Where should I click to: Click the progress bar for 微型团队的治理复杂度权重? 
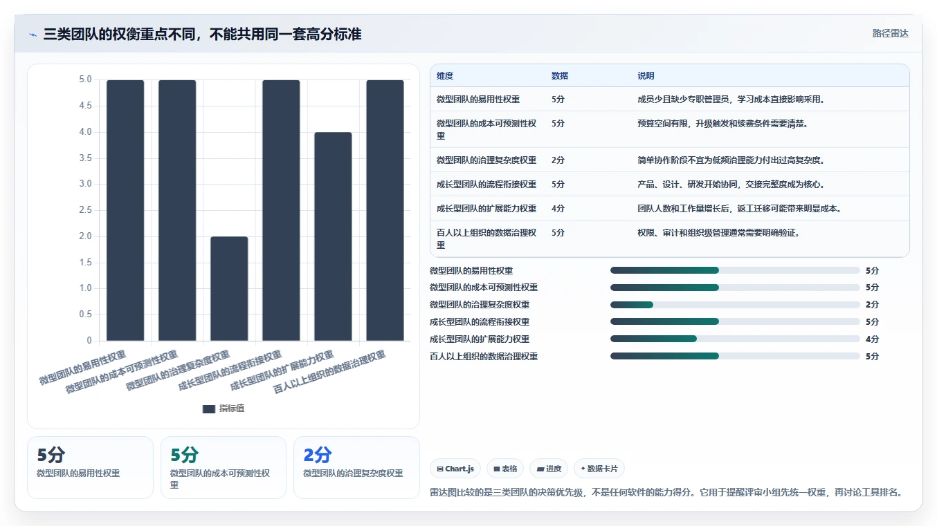tap(735, 305)
